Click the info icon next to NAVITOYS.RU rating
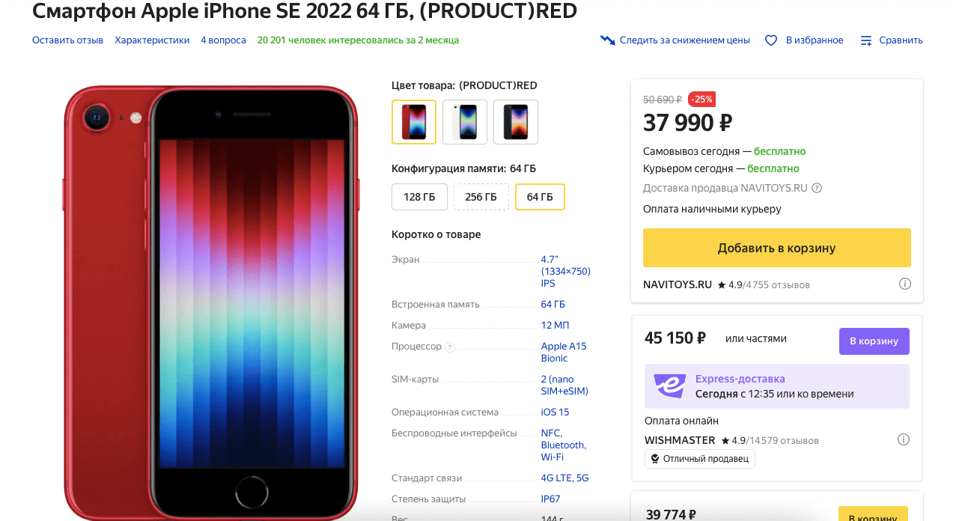Image resolution: width=959 pixels, height=521 pixels. click(905, 284)
